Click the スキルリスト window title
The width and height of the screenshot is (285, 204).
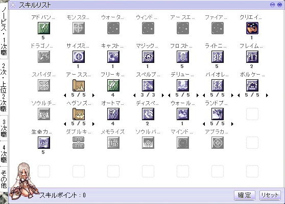(x=35, y=5)
